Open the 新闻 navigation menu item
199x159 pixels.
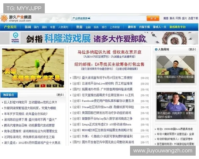pyautogui.click(x=28, y=27)
